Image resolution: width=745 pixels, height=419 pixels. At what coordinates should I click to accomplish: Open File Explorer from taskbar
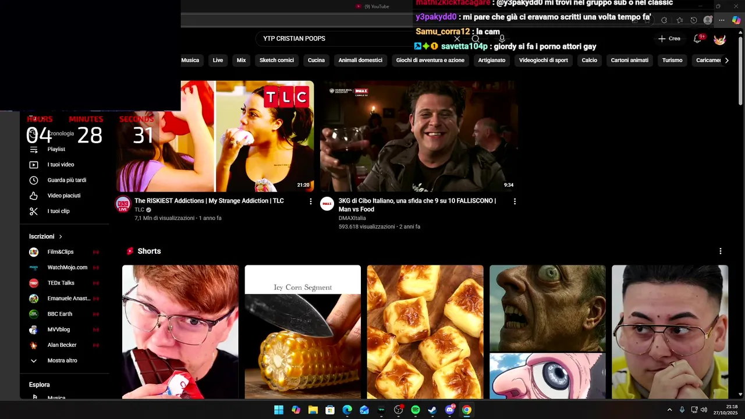(x=313, y=410)
